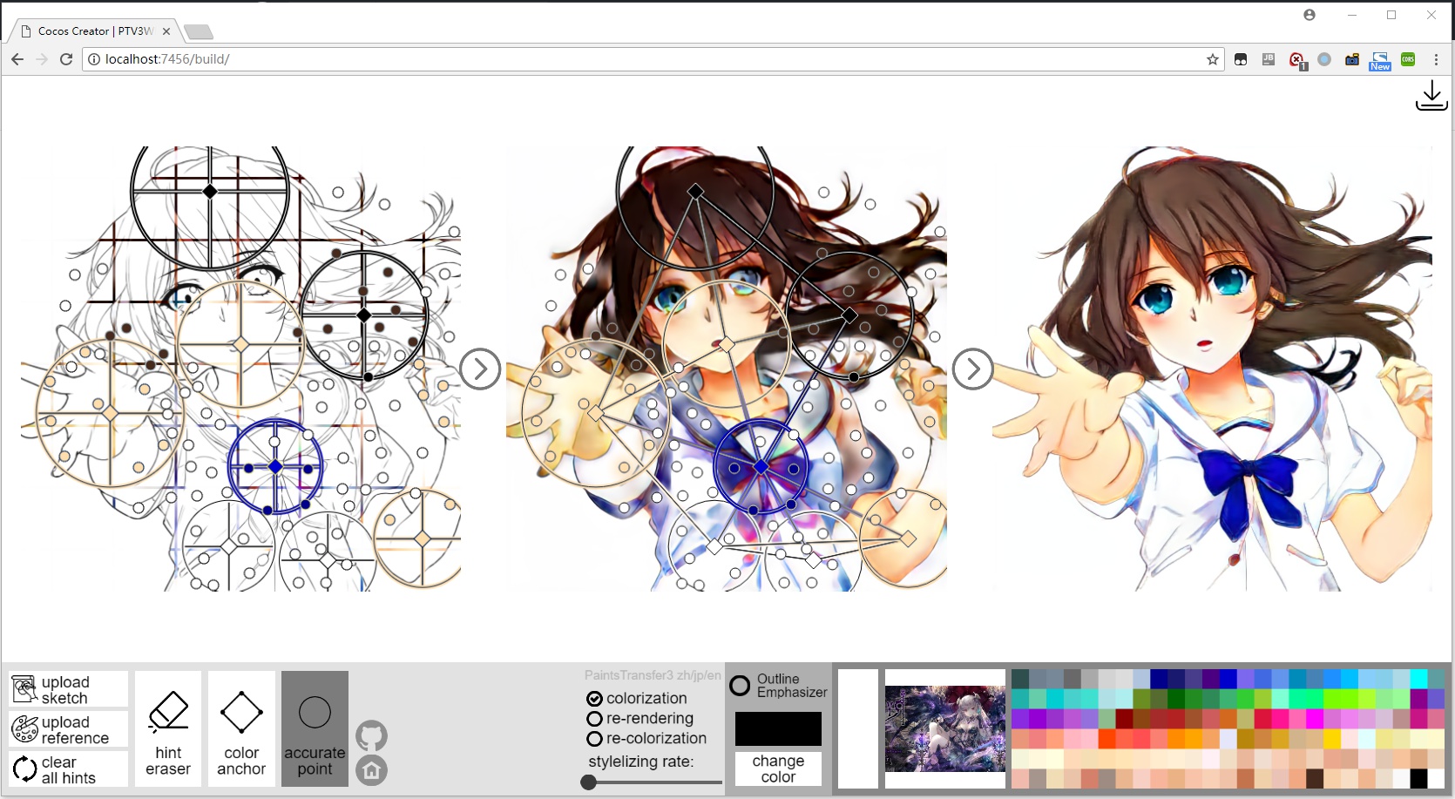Activate the clear all hints tool

[66, 769]
